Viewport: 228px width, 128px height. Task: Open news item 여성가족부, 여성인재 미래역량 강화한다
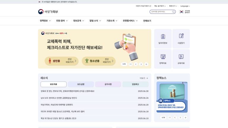(57, 105)
